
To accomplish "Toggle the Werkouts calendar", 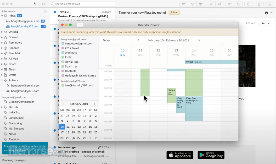I will tap(63, 53).
